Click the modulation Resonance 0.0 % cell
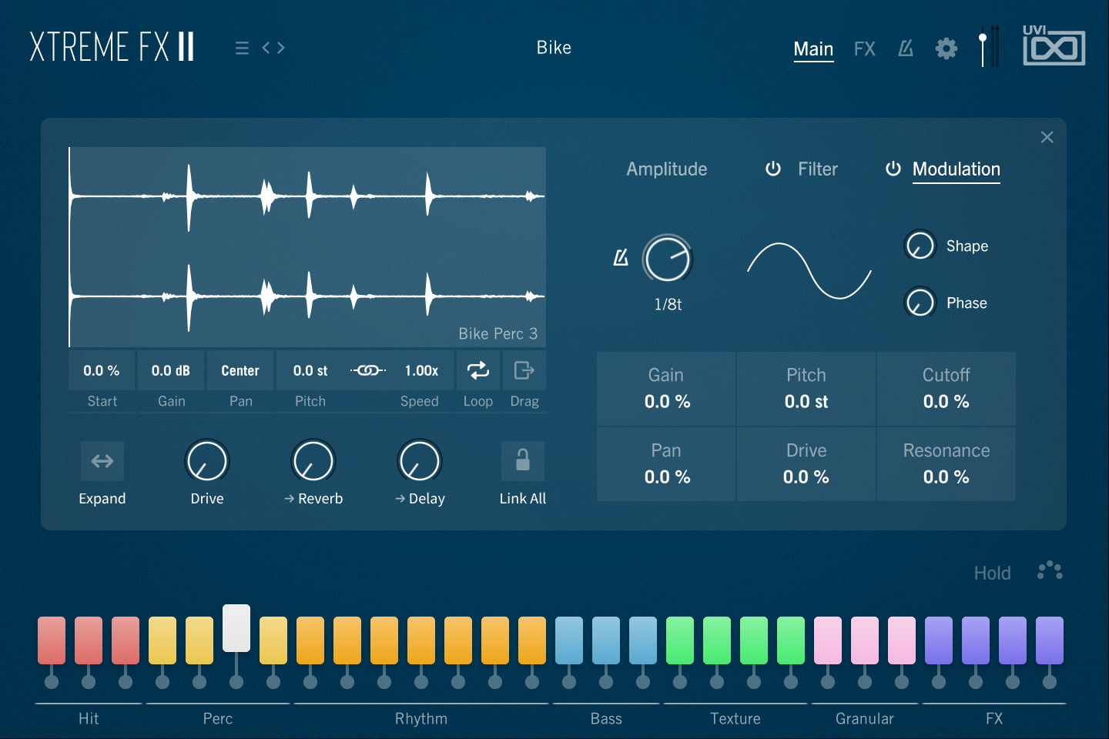The width and height of the screenshot is (1109, 739). pyautogui.click(x=947, y=464)
